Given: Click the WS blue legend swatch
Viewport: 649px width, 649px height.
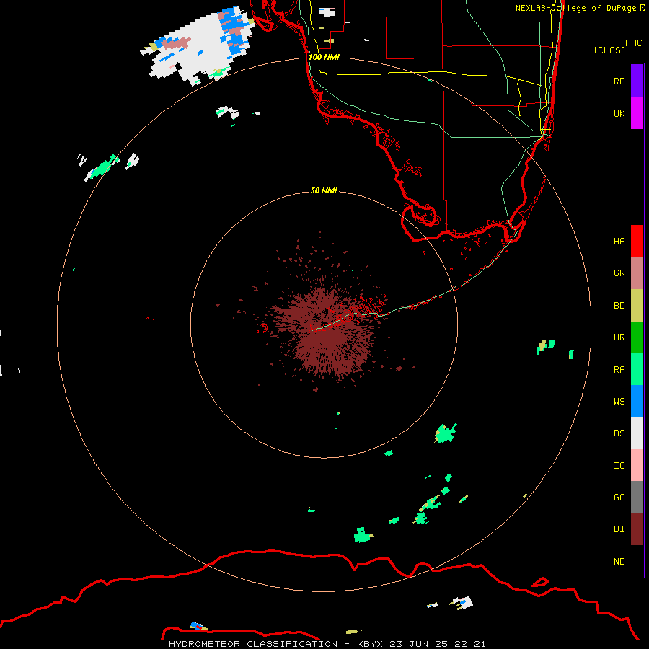Looking at the screenshot, I should tap(637, 401).
